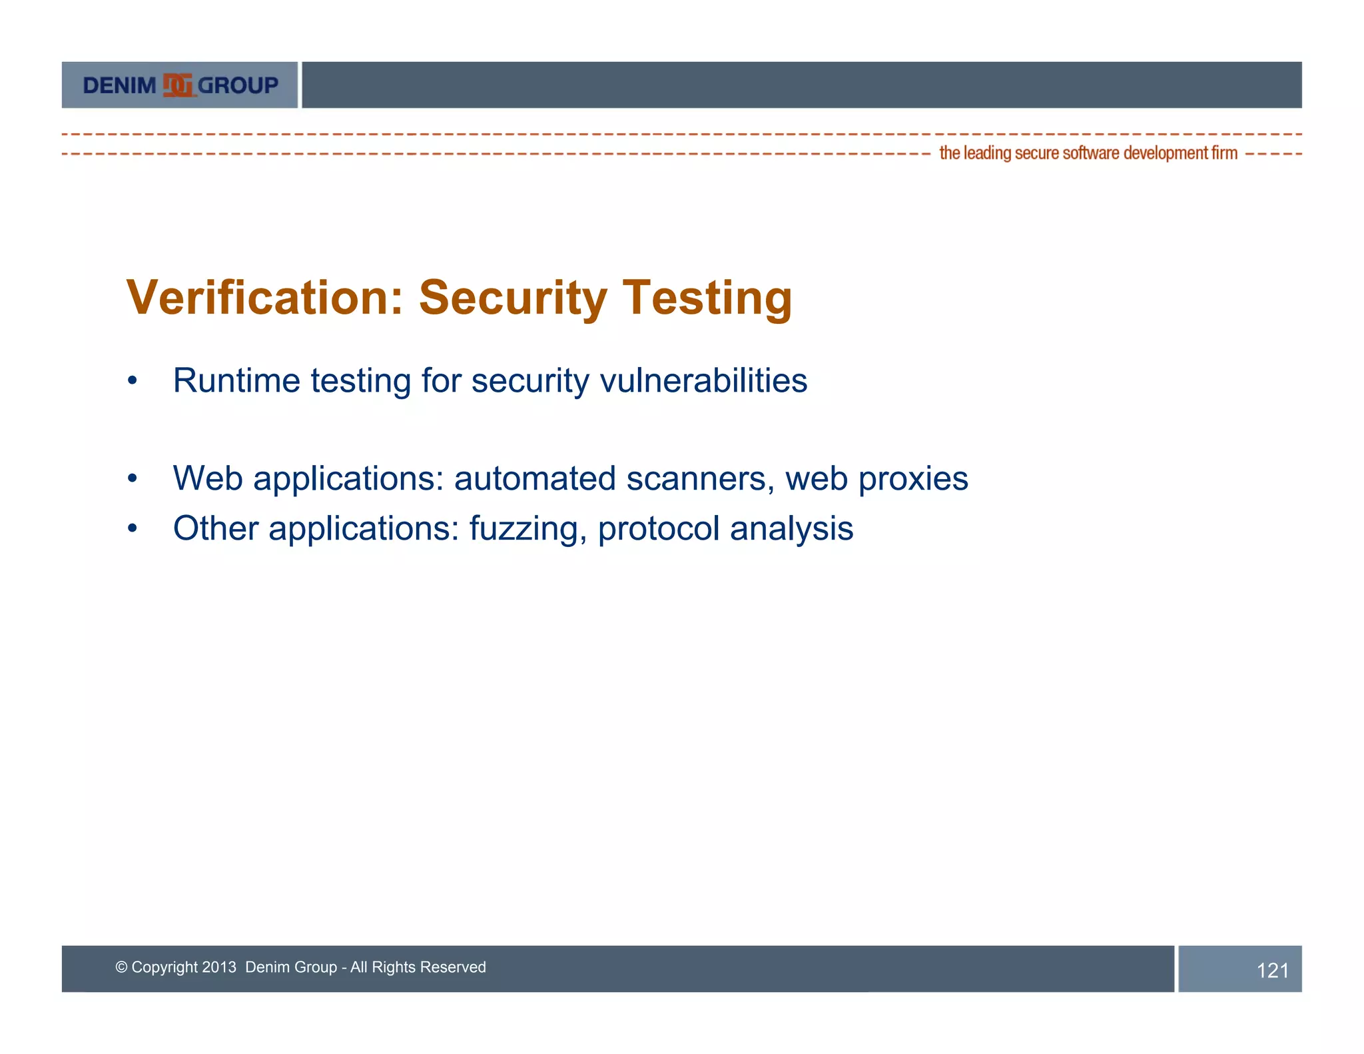Click bullet dot before Web applications

133,478
